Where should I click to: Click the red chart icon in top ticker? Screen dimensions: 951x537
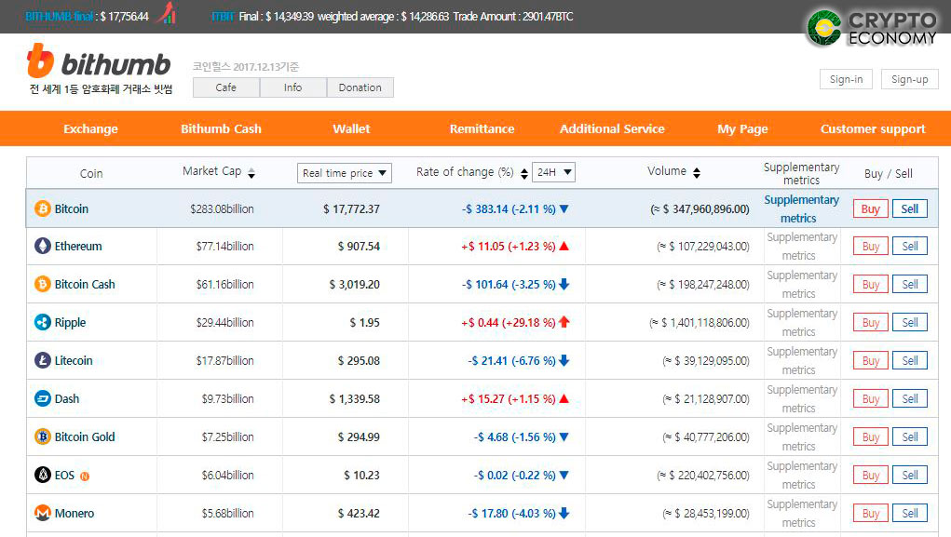coord(167,13)
